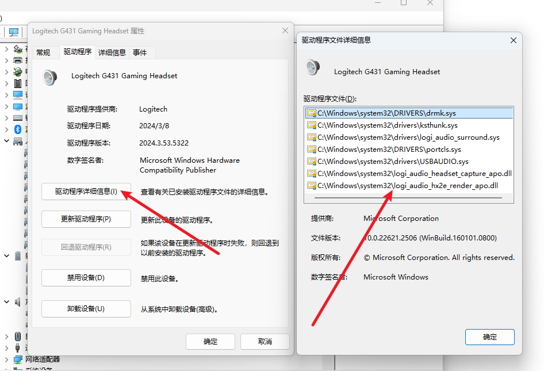Select the 网络适配器 tree item label
The image size is (544, 371).
click(x=43, y=359)
